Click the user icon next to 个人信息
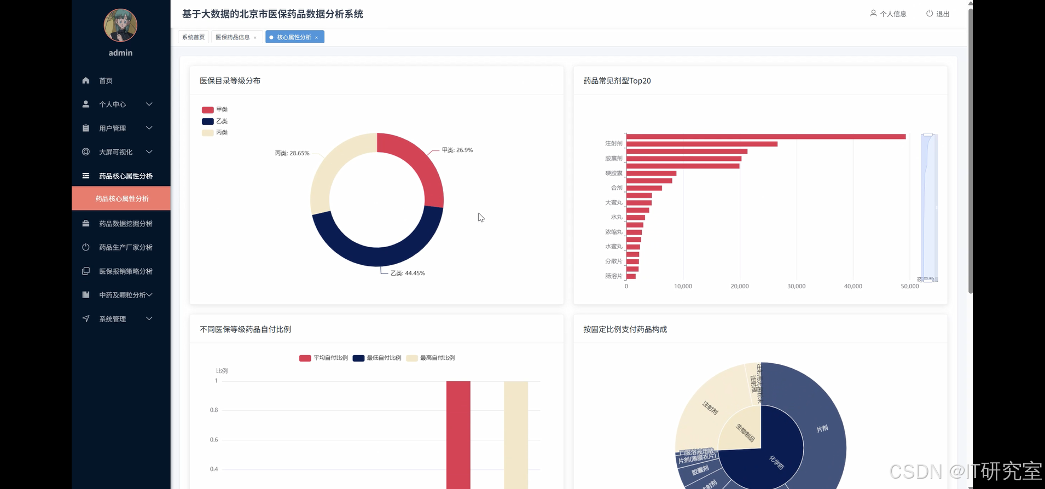1045x489 pixels. coord(873,13)
